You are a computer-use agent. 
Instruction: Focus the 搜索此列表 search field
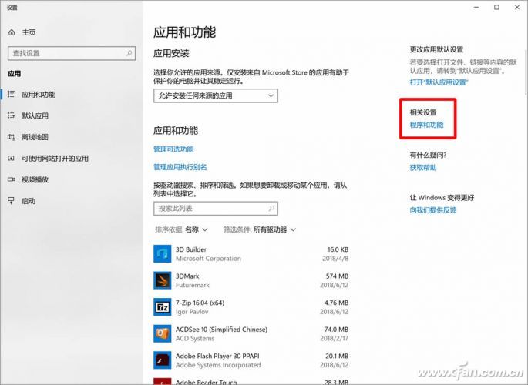(x=216, y=209)
